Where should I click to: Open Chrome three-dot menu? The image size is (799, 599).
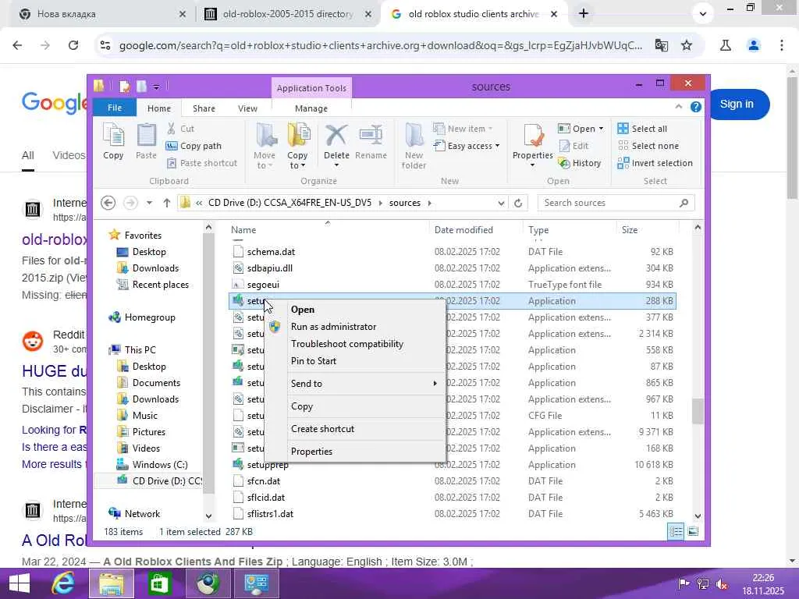pyautogui.click(x=782, y=45)
